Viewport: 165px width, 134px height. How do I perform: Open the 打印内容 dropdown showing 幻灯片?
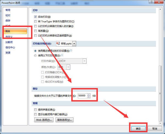pos(84,61)
